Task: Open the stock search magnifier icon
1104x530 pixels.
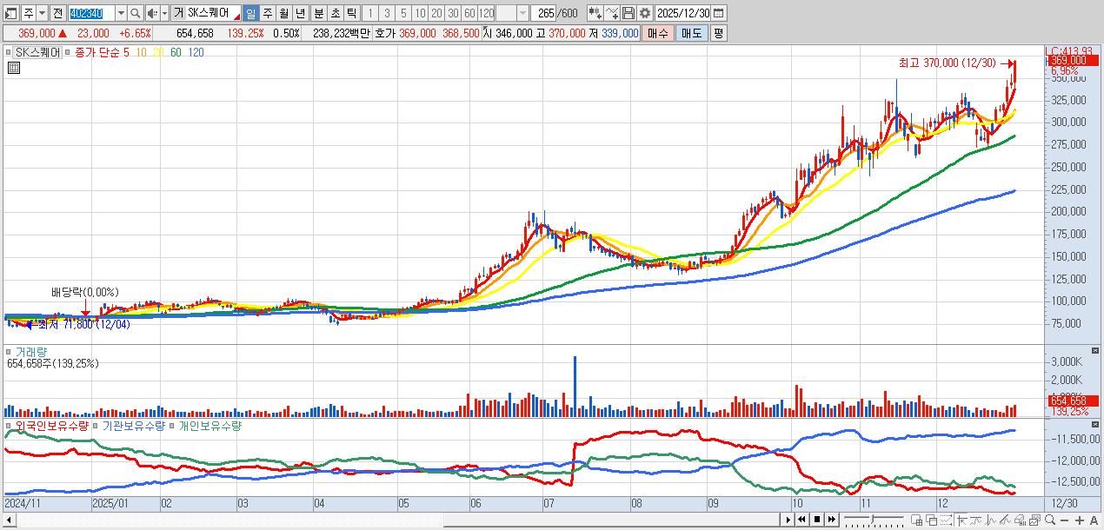Action: coord(135,13)
